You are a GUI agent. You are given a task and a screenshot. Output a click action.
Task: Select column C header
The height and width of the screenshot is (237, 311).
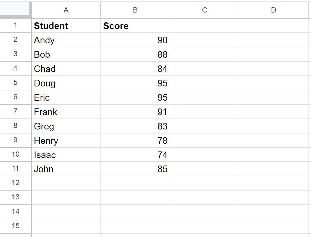click(x=204, y=10)
